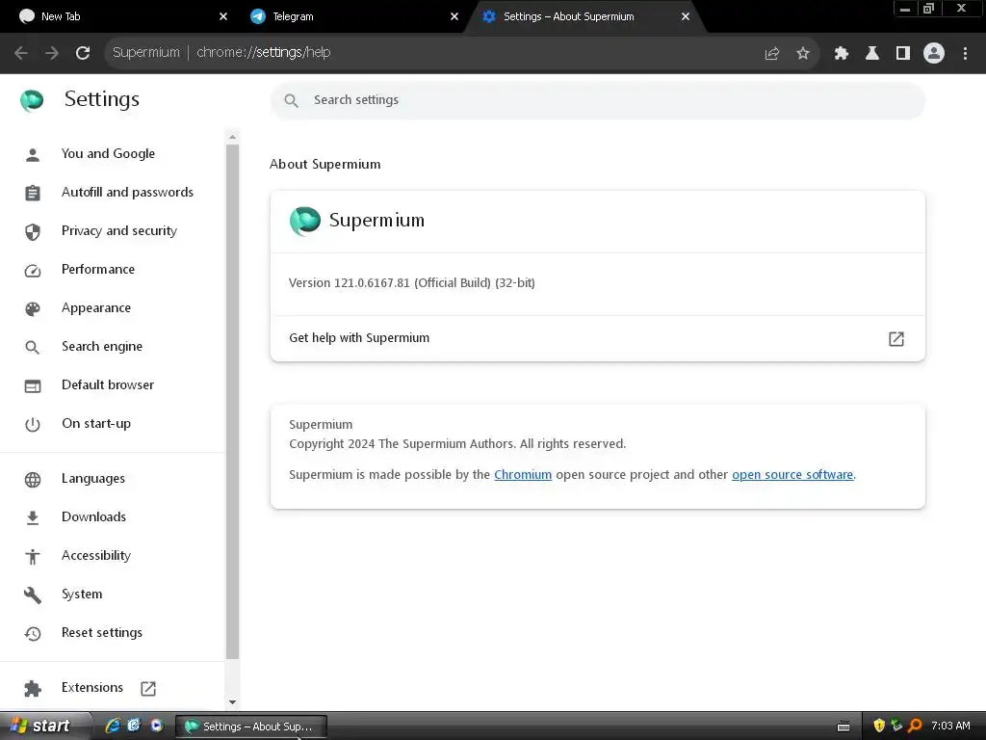Image resolution: width=986 pixels, height=740 pixels.
Task: Click the settings sidebar scrollbar thumb
Action: coord(233,402)
